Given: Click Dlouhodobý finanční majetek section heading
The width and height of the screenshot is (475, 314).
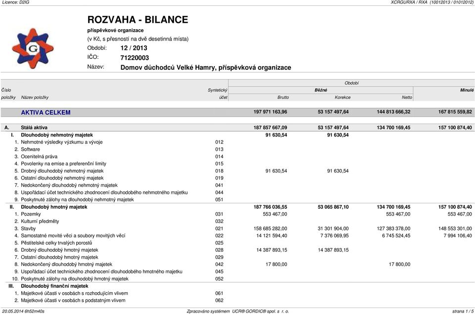Looking at the screenshot, I should [x=54, y=286].
